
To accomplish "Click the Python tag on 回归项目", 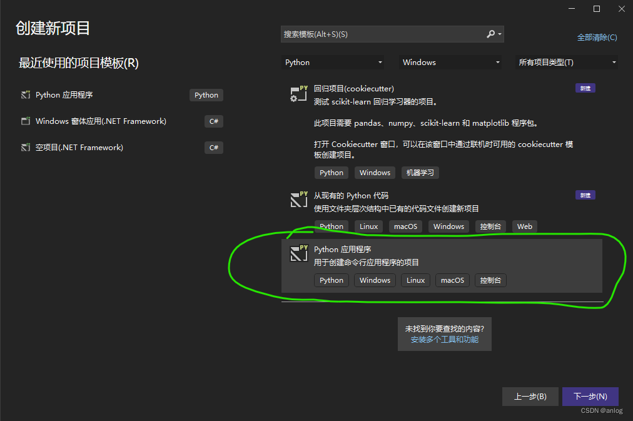I will (x=332, y=173).
